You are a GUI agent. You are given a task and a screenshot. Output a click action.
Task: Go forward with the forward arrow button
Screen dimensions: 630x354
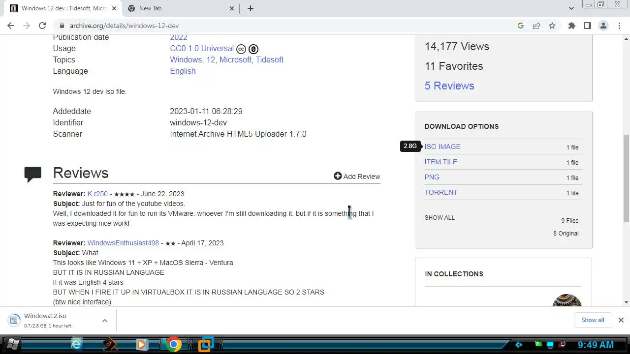tap(27, 26)
